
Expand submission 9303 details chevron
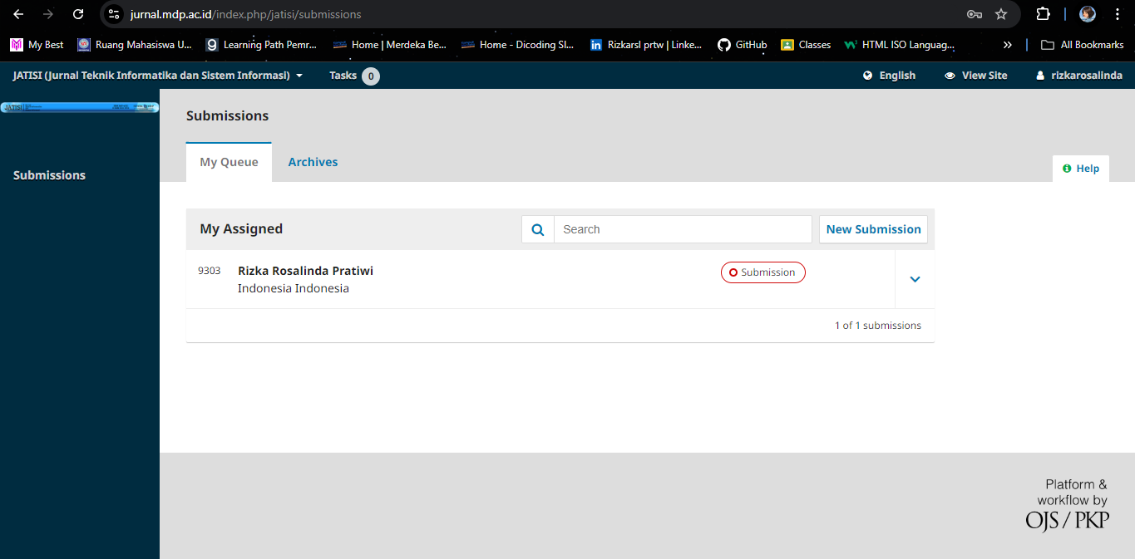click(915, 279)
